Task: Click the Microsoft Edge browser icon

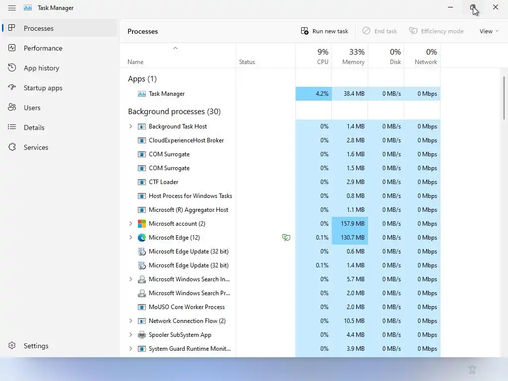Action: [142, 238]
